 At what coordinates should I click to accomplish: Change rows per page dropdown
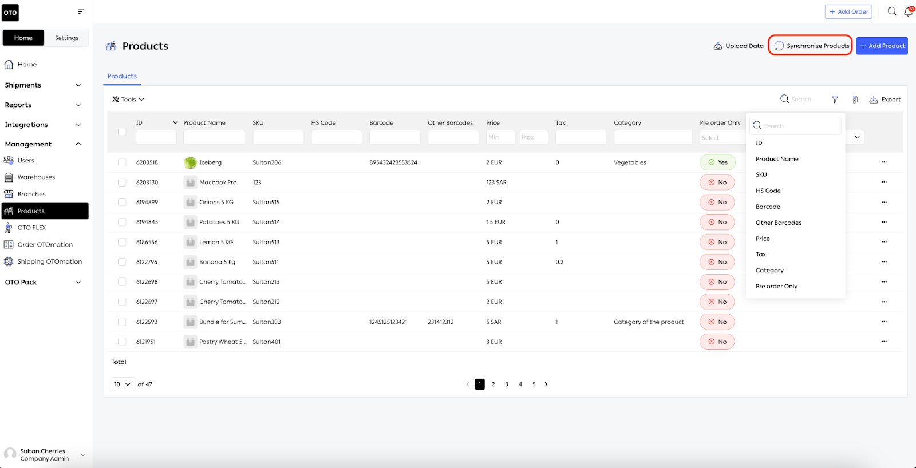pos(122,384)
